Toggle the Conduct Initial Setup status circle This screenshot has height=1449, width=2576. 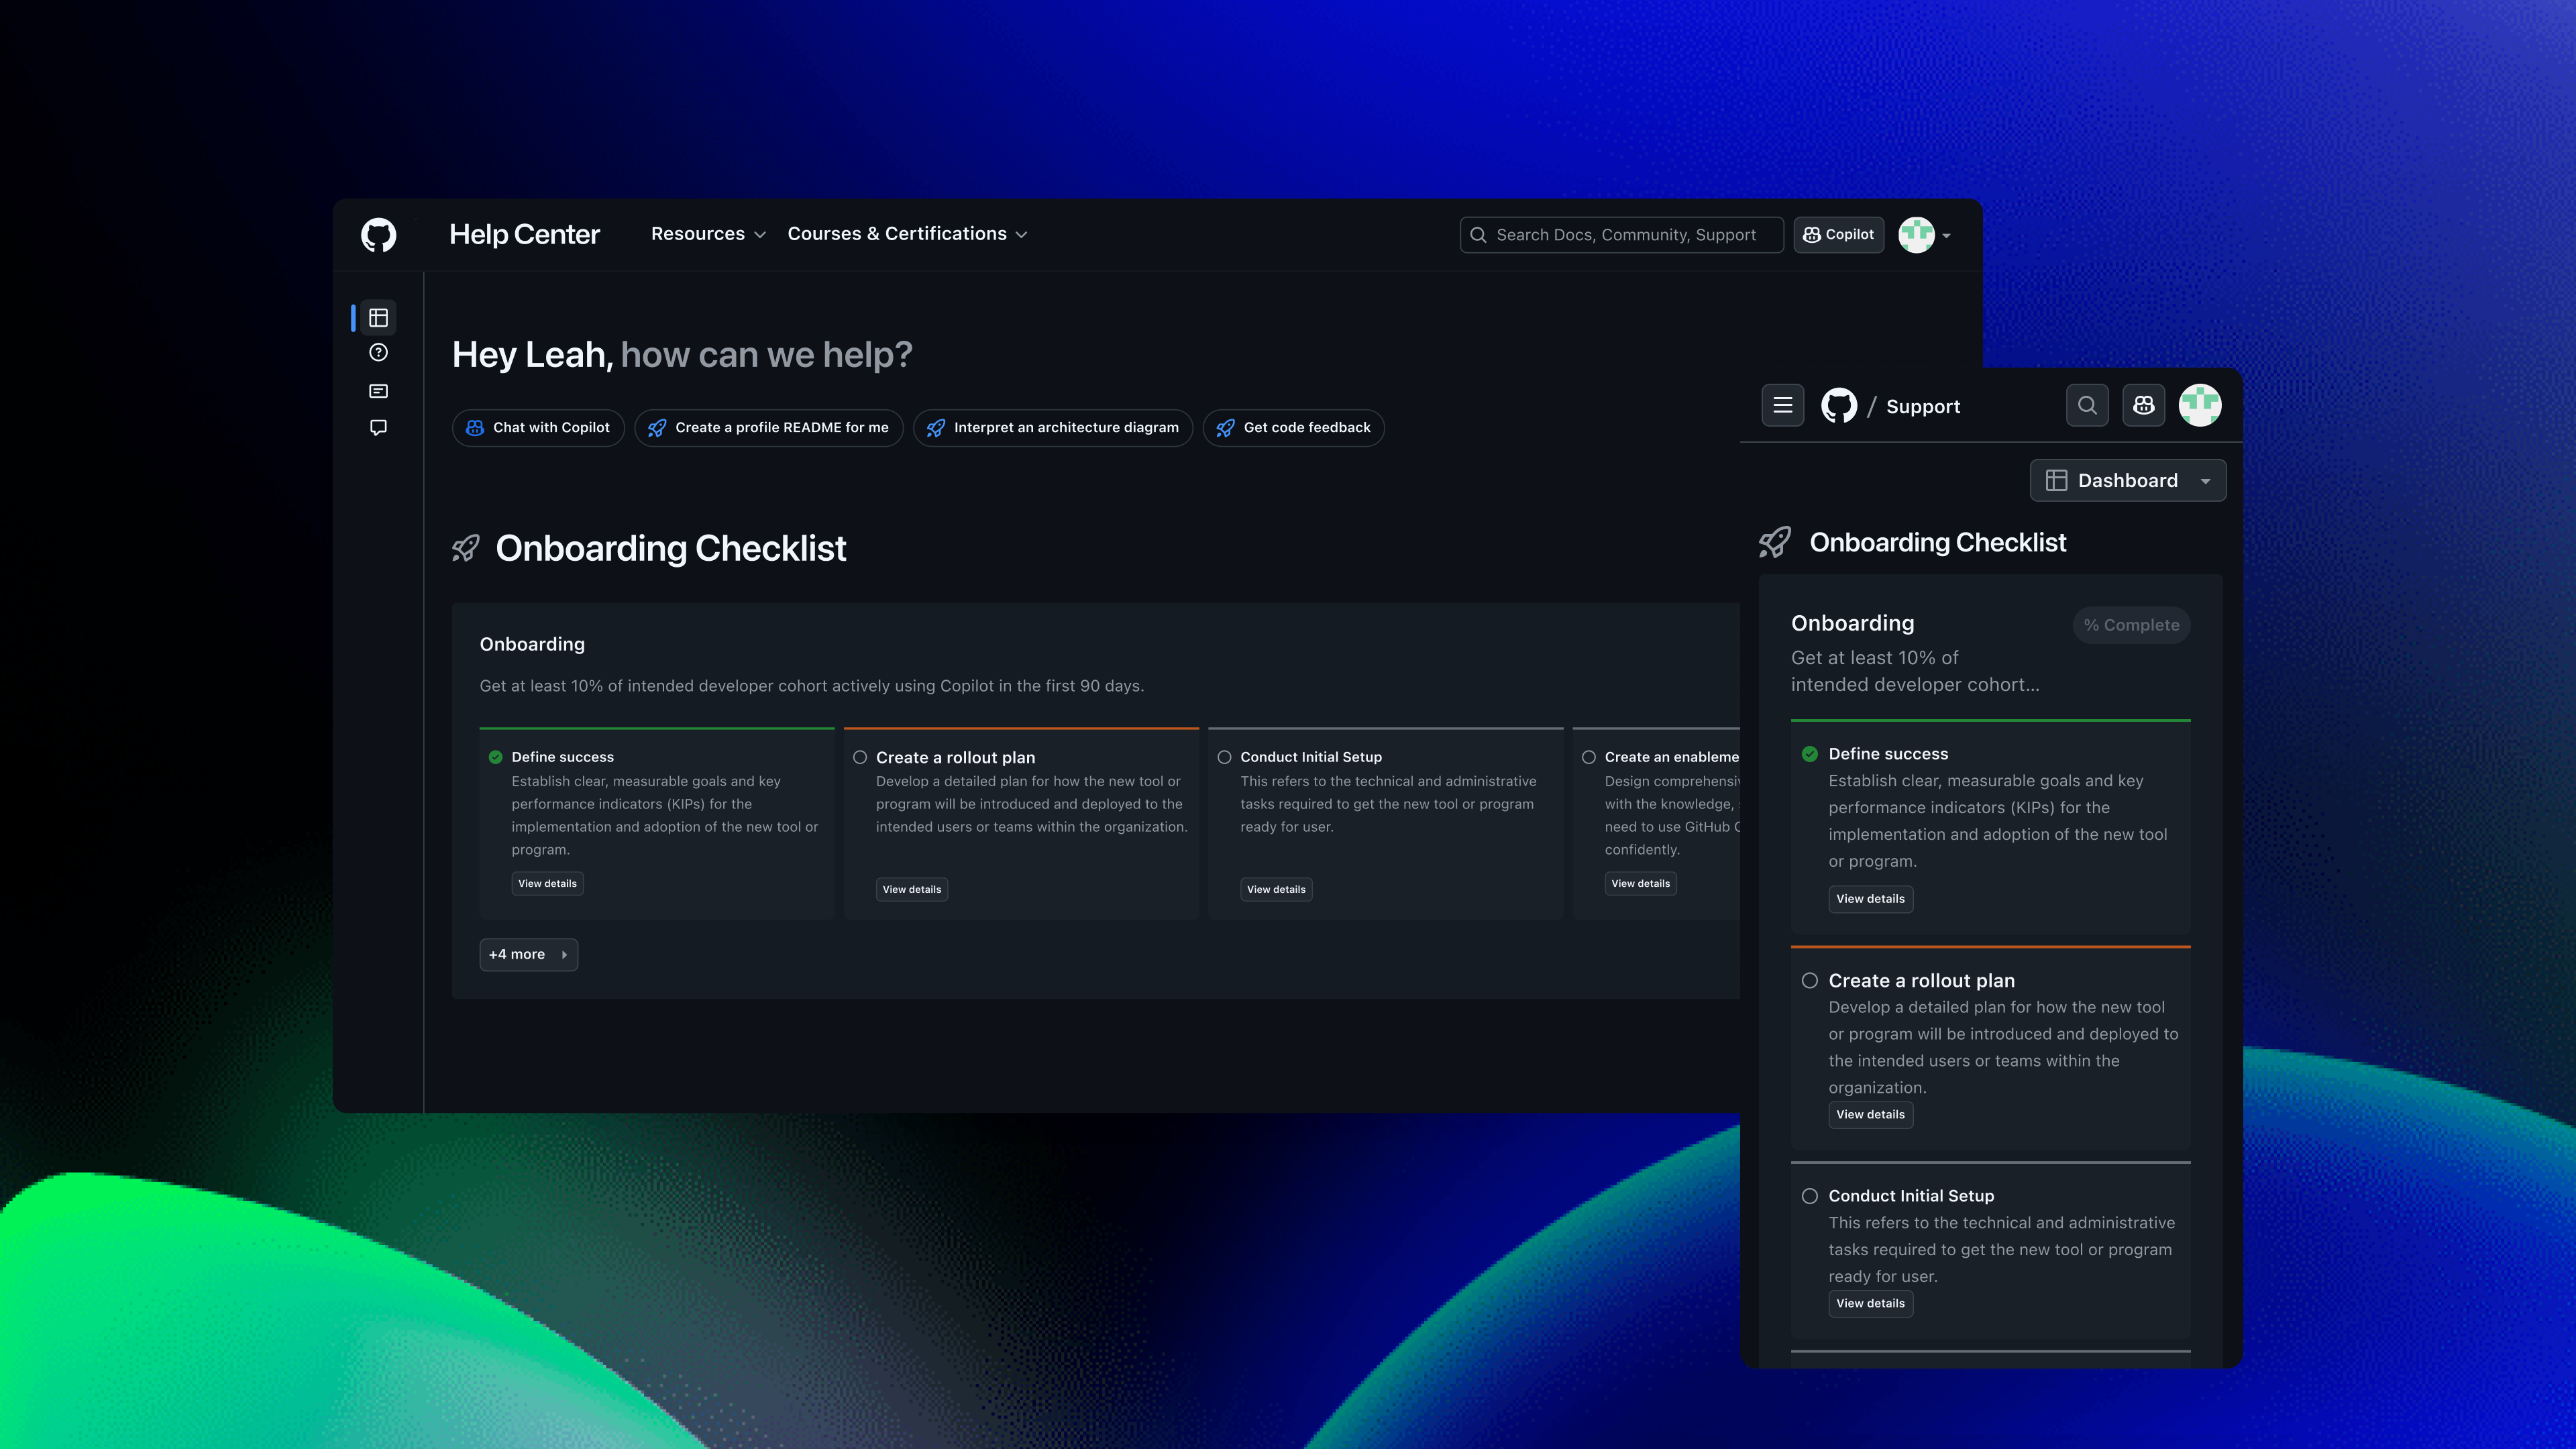point(1224,758)
